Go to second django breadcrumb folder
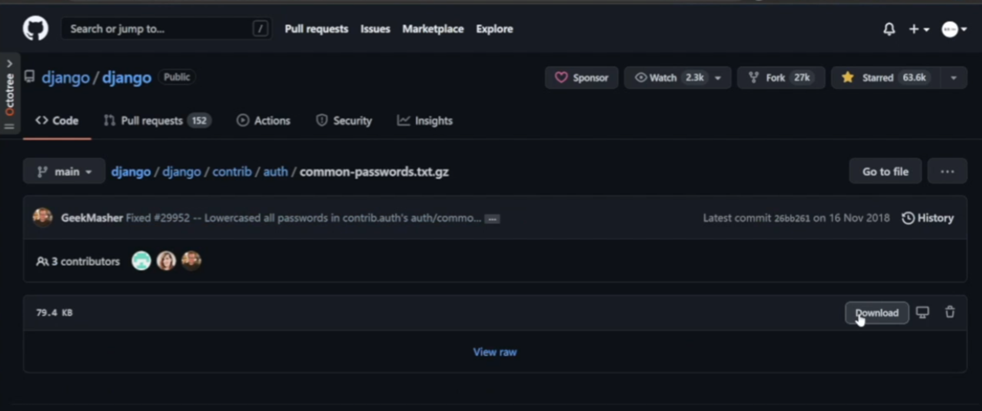The image size is (982, 411). coord(182,171)
